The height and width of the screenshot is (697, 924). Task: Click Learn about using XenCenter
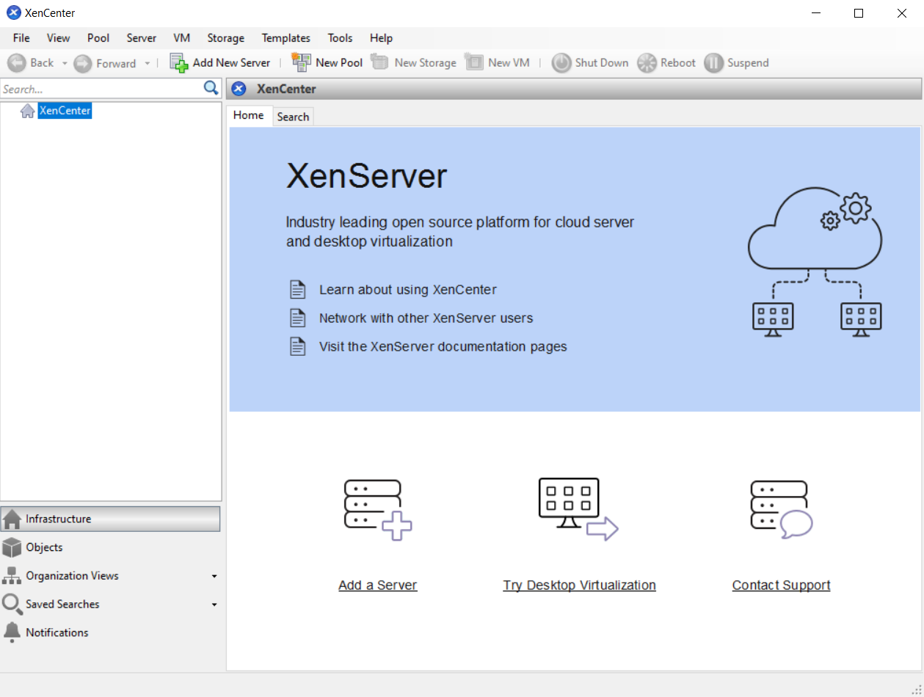click(x=407, y=289)
